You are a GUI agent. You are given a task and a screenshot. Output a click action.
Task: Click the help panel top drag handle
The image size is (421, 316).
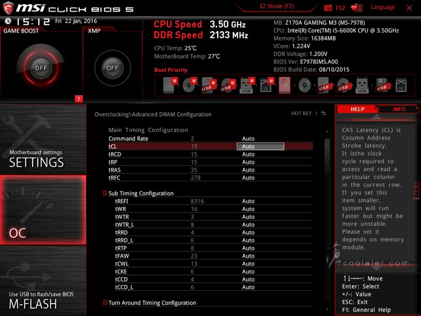pyautogui.click(x=377, y=117)
